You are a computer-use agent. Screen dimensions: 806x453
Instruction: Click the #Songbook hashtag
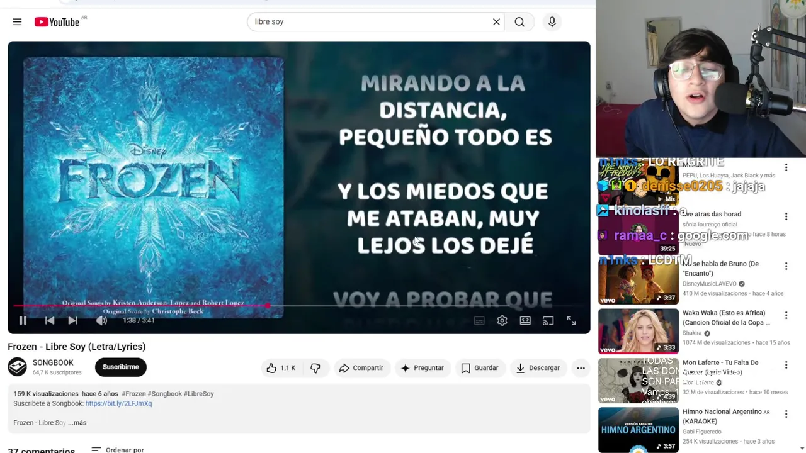pyautogui.click(x=165, y=394)
